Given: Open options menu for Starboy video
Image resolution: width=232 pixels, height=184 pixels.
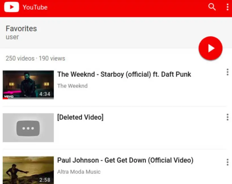Looking at the screenshot, I should (227, 72).
